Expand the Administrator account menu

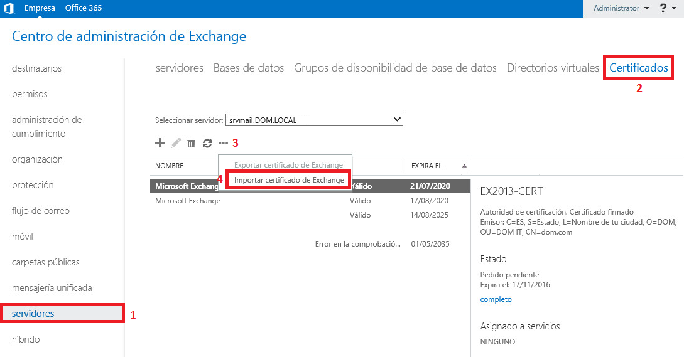pyautogui.click(x=621, y=8)
